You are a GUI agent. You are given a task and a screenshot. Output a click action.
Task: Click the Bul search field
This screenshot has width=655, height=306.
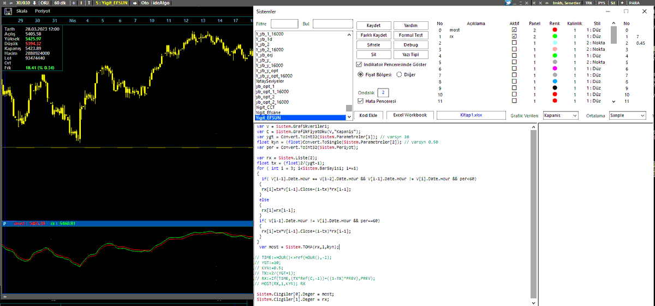(332, 24)
